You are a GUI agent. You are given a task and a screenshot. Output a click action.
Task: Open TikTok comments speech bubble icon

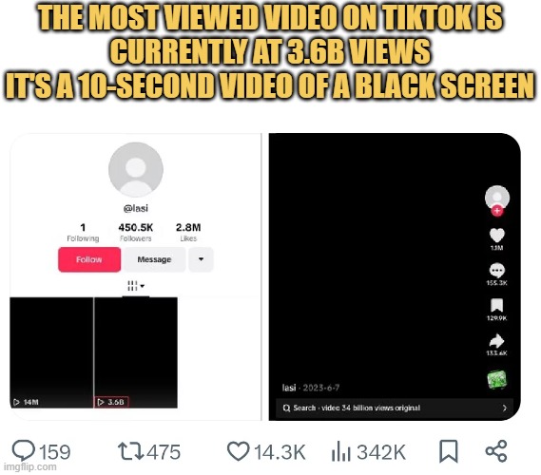(497, 270)
